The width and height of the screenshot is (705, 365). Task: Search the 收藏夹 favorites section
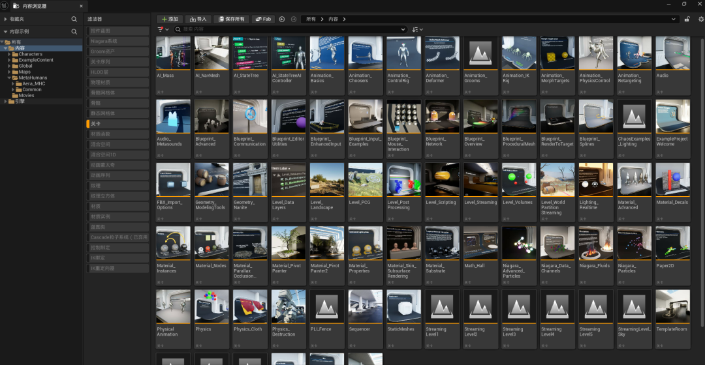tap(74, 20)
